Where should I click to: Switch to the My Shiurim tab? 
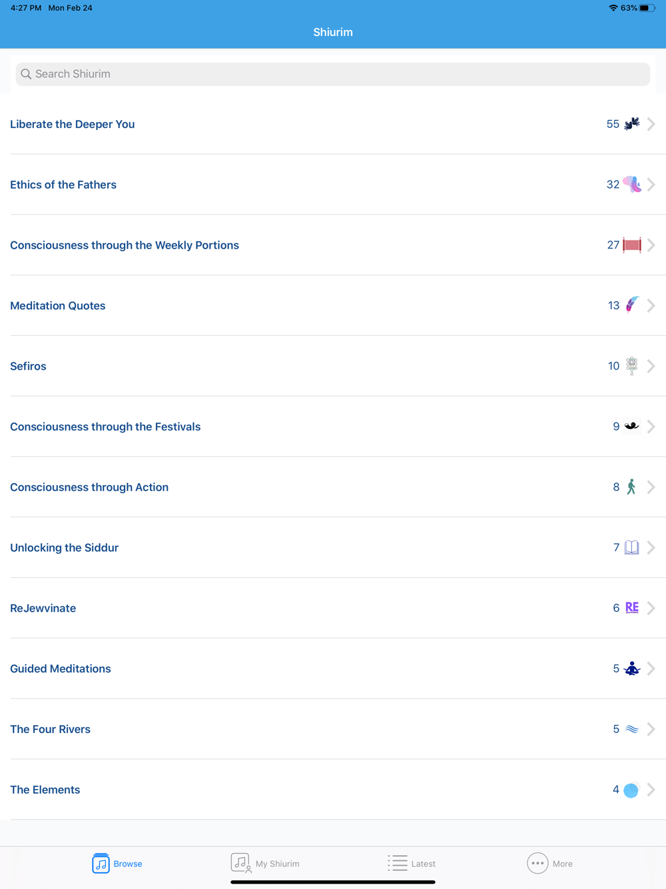pos(265,863)
